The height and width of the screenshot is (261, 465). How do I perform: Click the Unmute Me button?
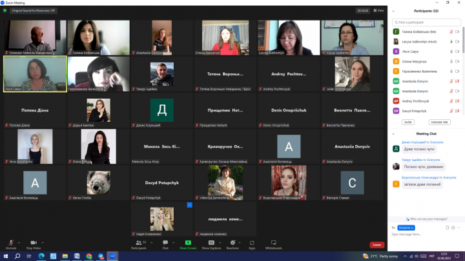[x=439, y=121]
